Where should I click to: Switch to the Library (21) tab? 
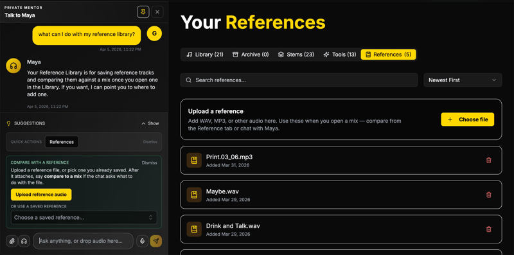point(205,55)
